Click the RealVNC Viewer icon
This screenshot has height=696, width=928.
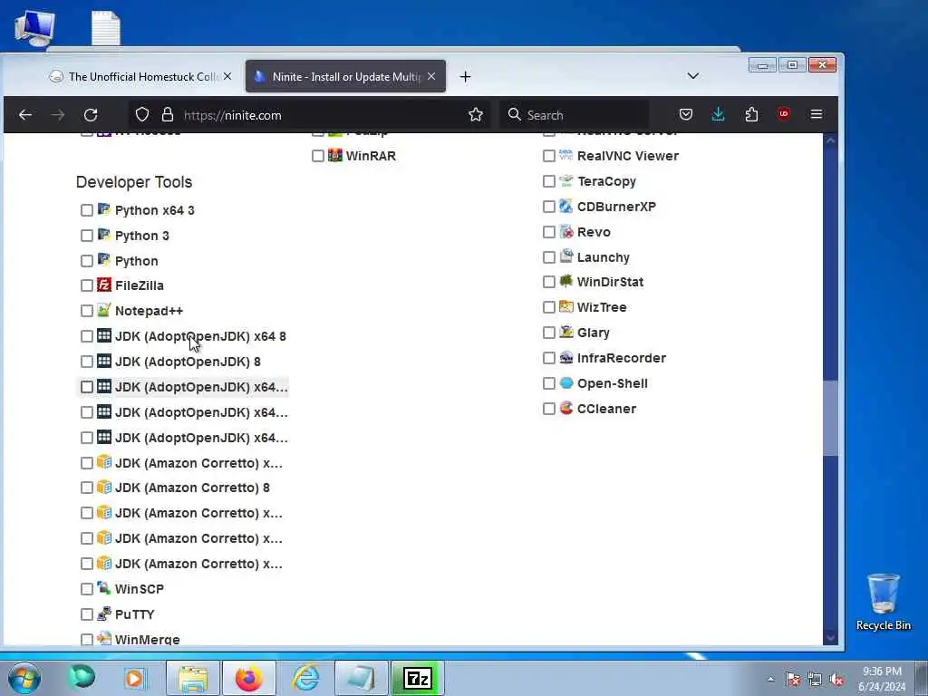(566, 156)
